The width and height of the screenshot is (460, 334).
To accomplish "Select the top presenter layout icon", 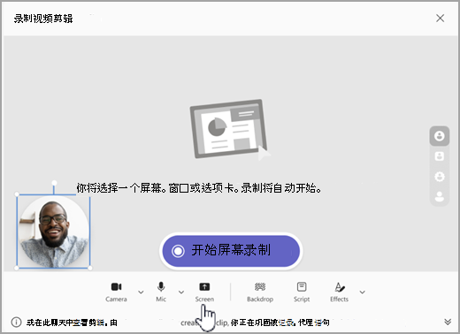I will point(440,136).
